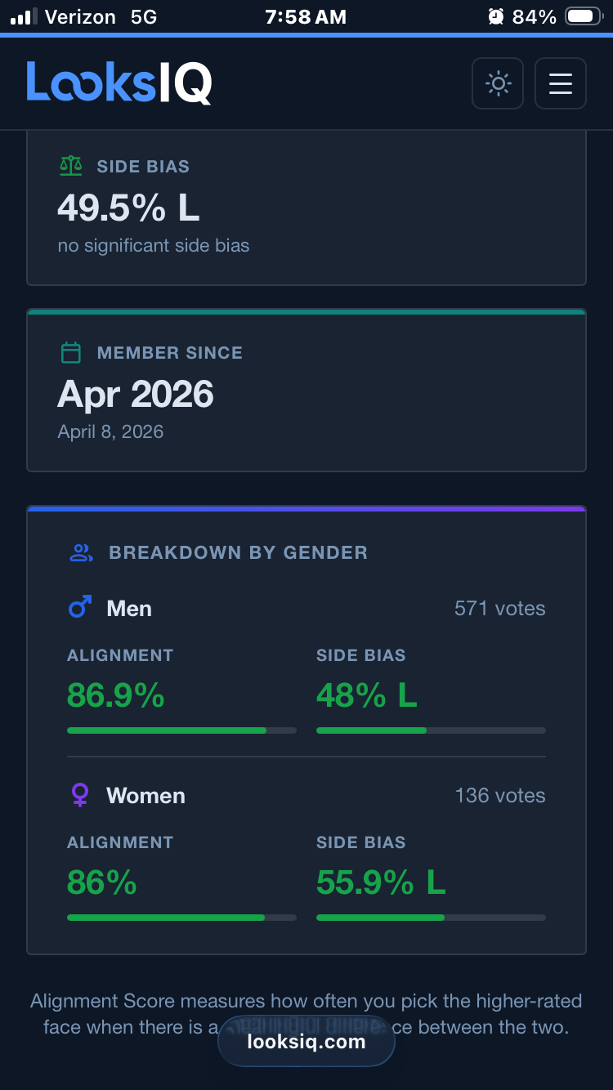Click the female symbol icon next to Women
This screenshot has height=1090, width=613.
pyautogui.click(x=79, y=795)
